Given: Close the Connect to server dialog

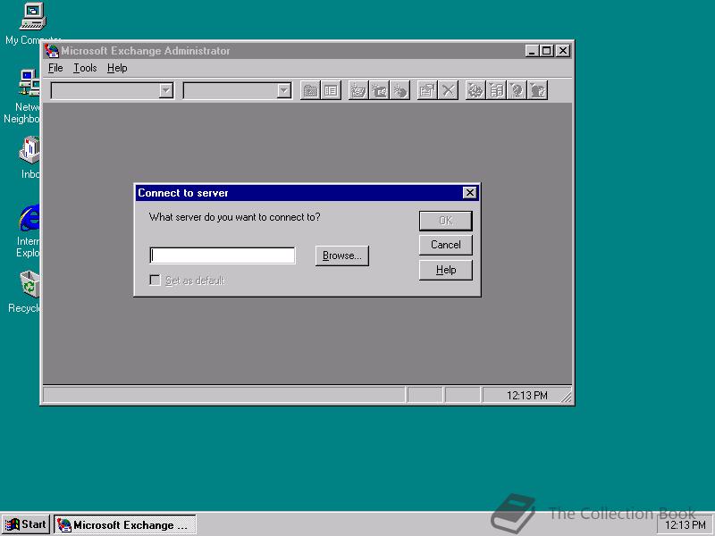Looking at the screenshot, I should [x=470, y=193].
